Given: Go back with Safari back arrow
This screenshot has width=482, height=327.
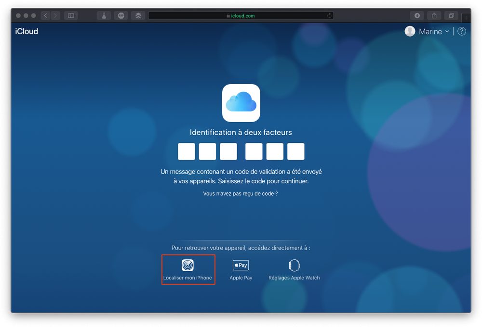Looking at the screenshot, I should pos(45,16).
